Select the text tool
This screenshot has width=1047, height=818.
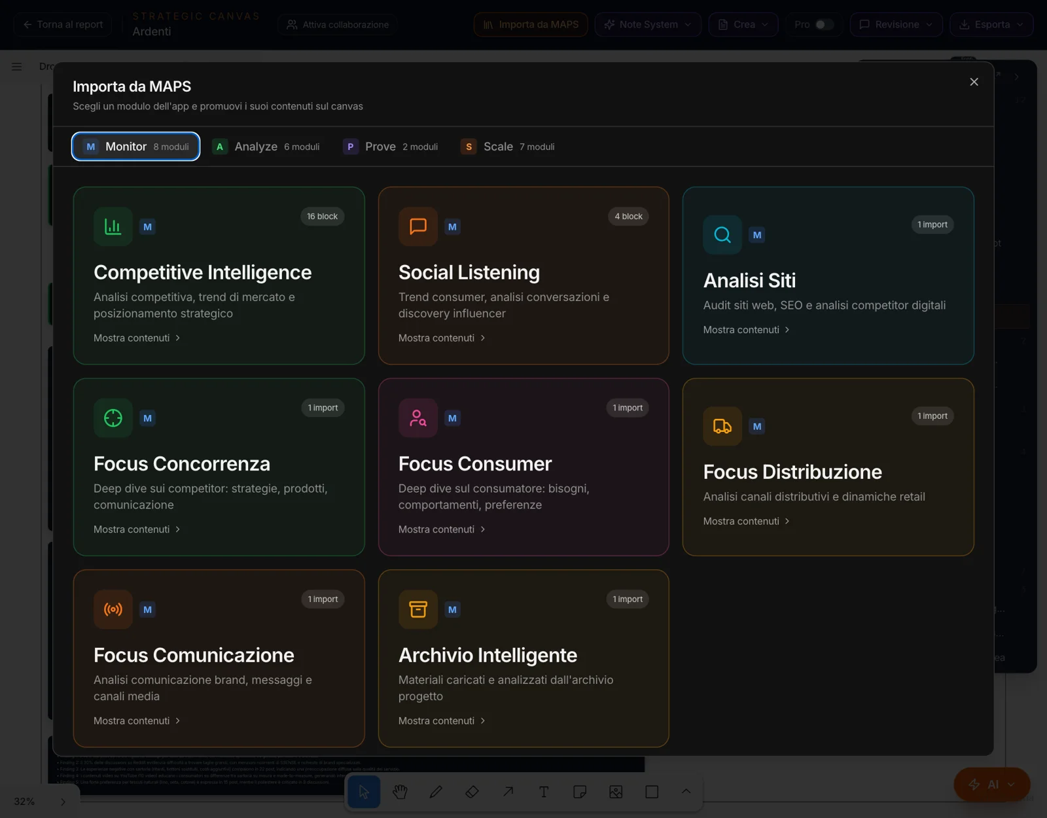tap(544, 792)
